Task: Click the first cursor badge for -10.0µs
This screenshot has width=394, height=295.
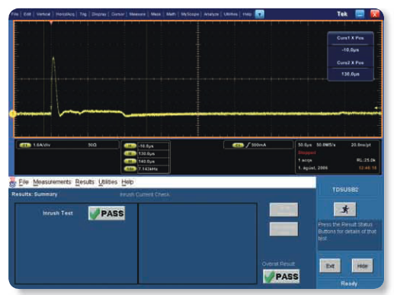Action: click(130, 146)
